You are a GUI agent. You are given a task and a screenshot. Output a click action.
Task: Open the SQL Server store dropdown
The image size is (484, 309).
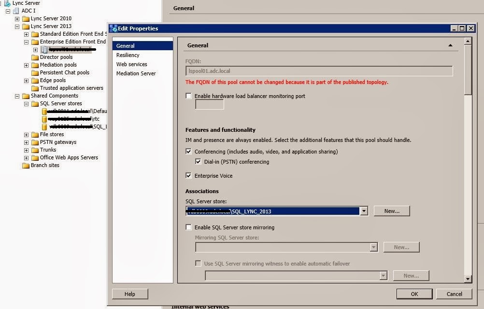click(364, 211)
